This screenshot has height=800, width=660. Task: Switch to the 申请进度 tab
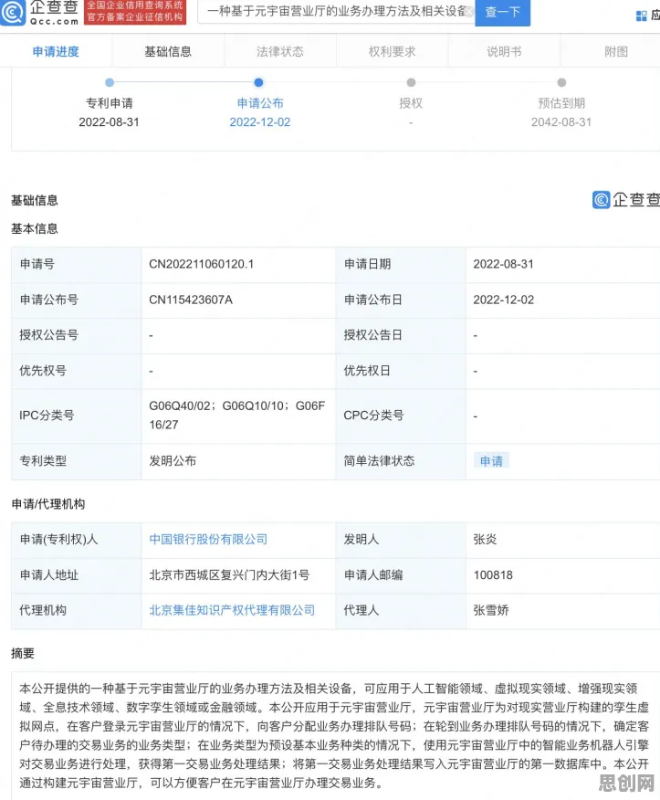(56, 51)
